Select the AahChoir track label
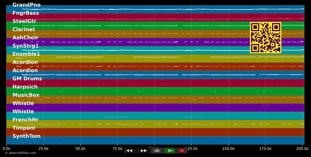The height and width of the screenshot is (157, 311). click(x=25, y=38)
